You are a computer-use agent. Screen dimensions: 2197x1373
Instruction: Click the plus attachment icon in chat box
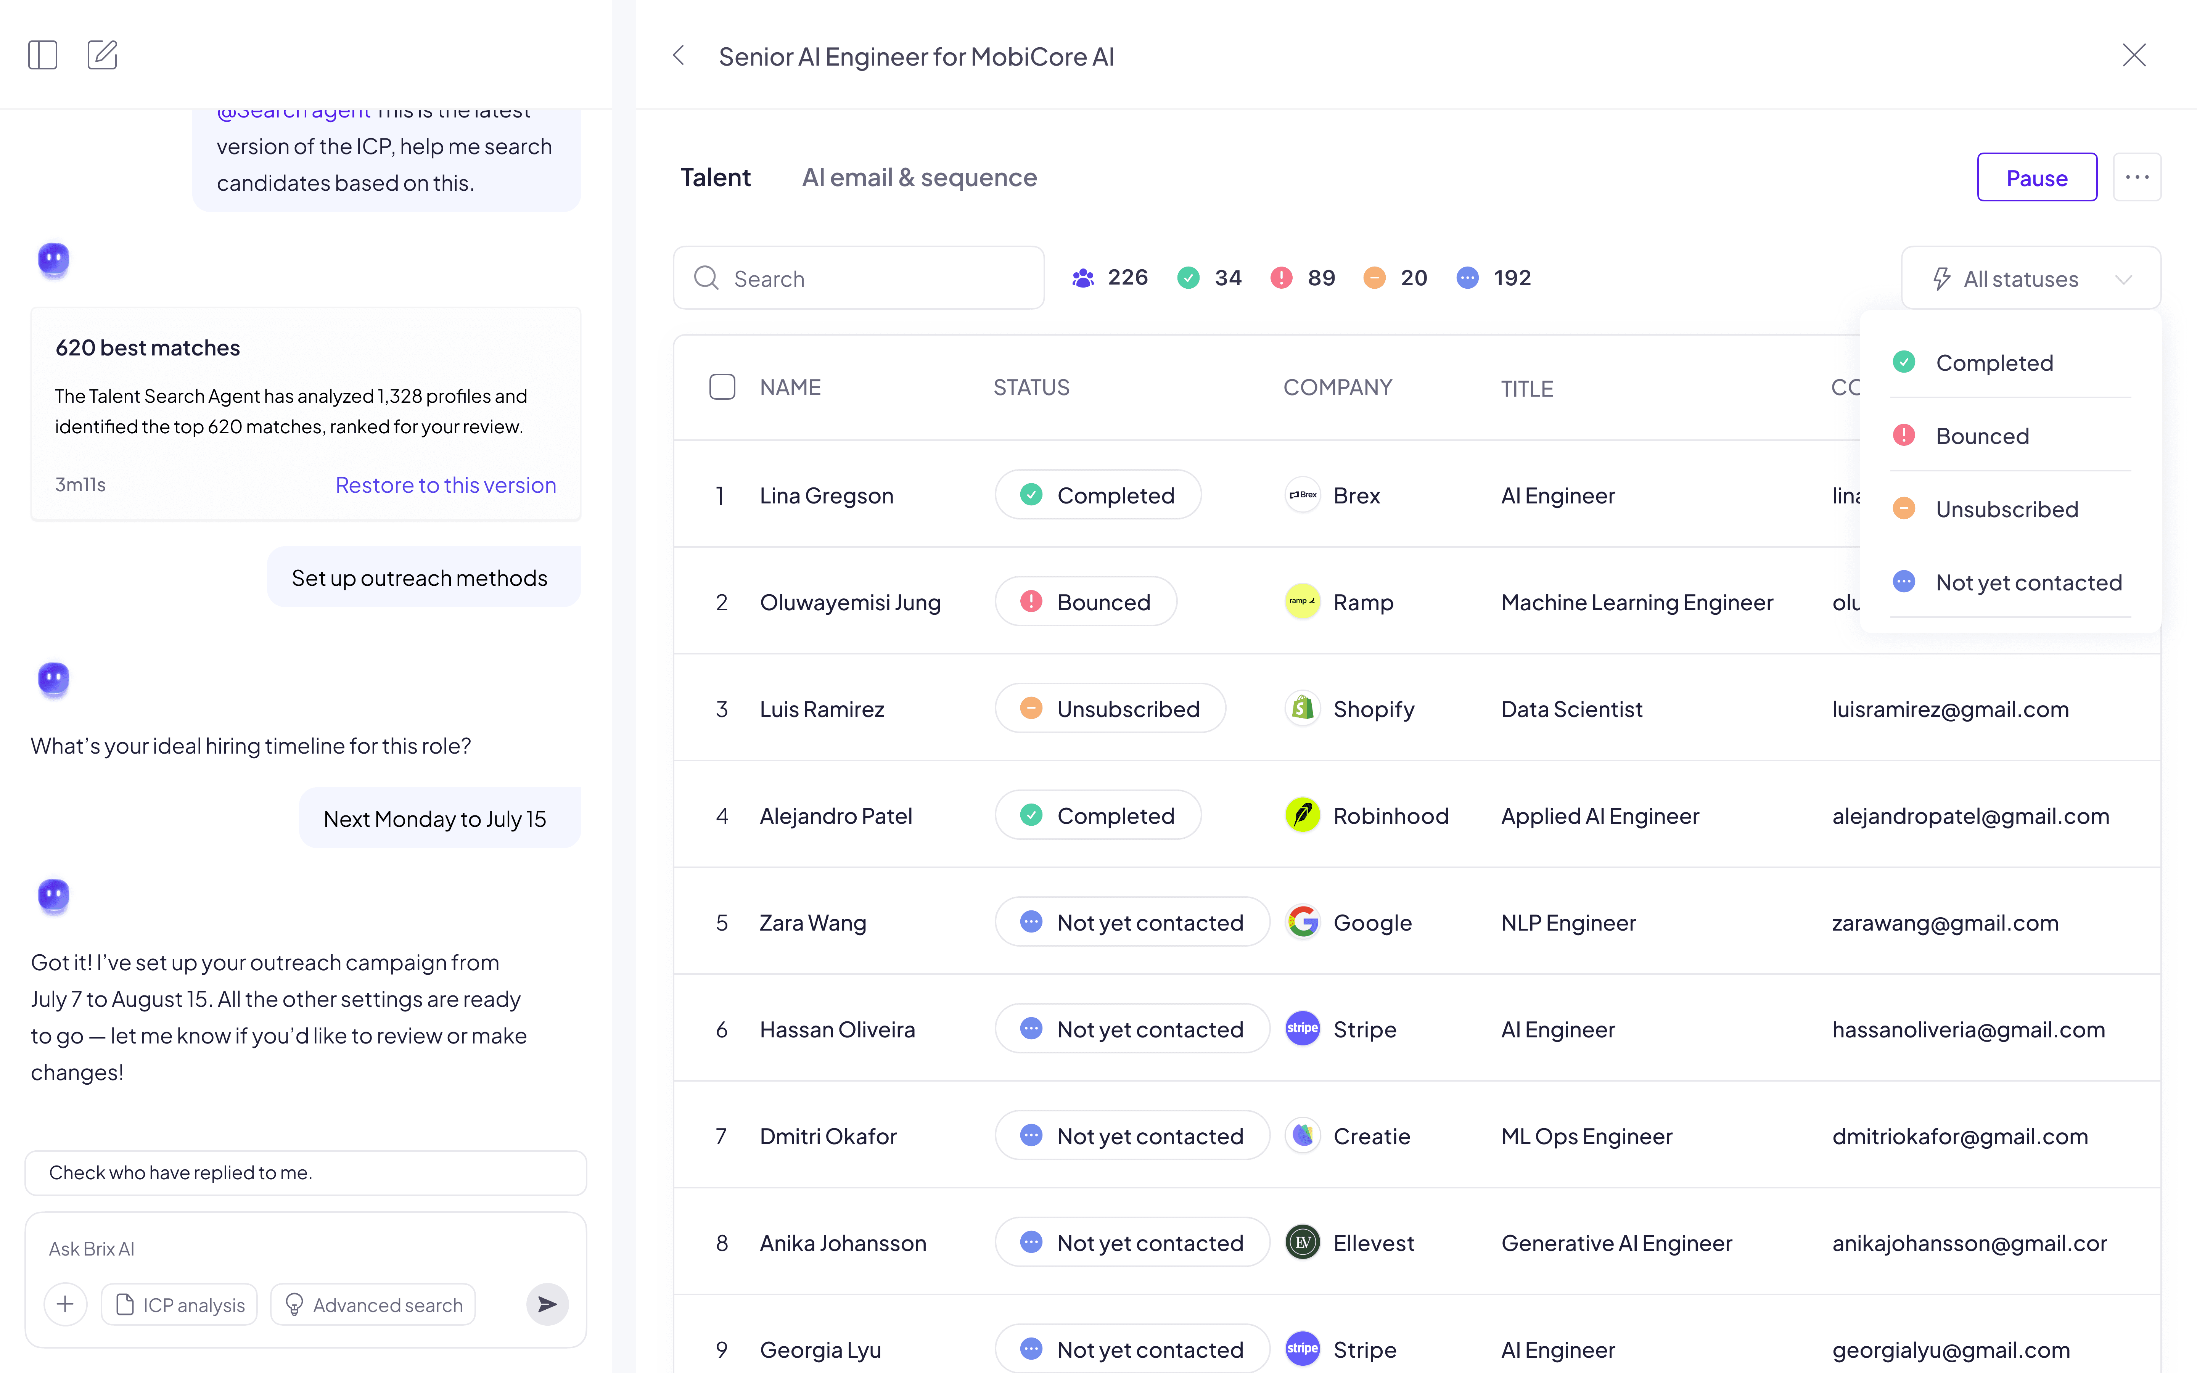(65, 1304)
